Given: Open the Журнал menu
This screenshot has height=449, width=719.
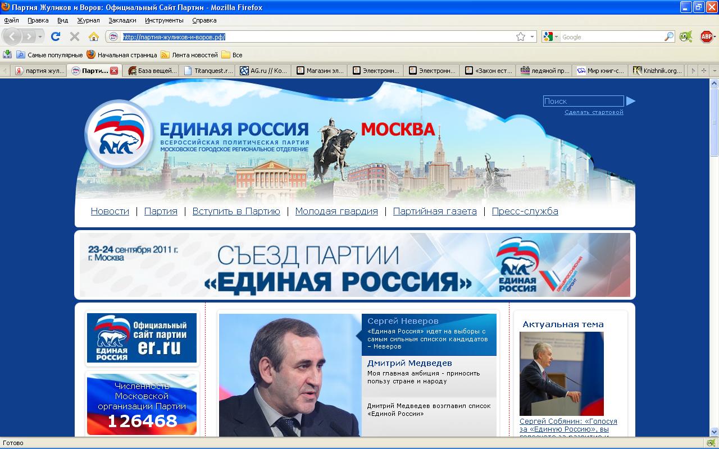Looking at the screenshot, I should click(x=88, y=20).
